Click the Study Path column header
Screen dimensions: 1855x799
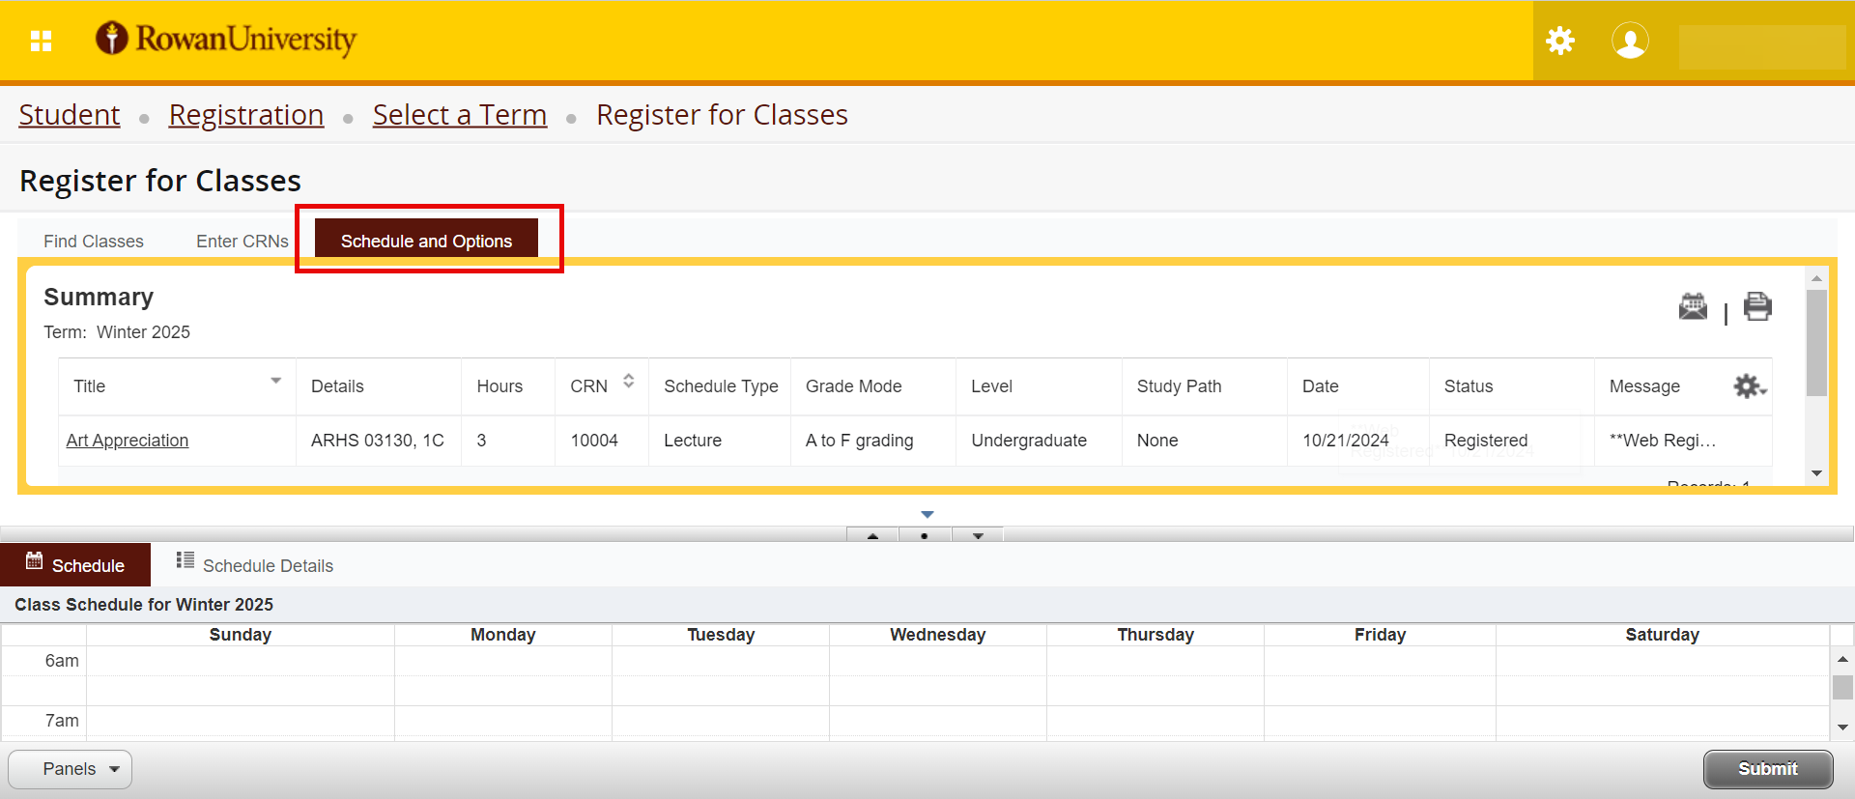1205,386
